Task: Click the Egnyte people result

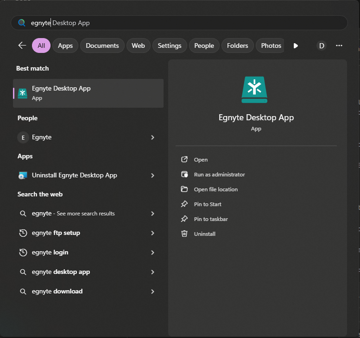Action: tap(88, 137)
